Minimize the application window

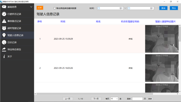(x=164, y=2)
